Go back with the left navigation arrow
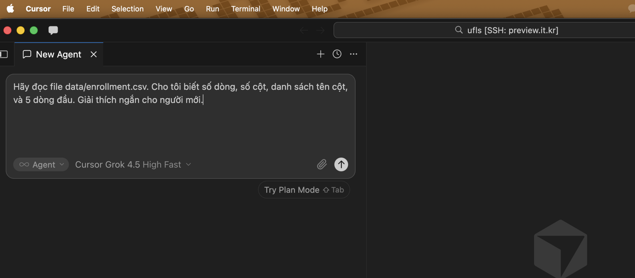Image resolution: width=635 pixels, height=278 pixels. (x=304, y=30)
